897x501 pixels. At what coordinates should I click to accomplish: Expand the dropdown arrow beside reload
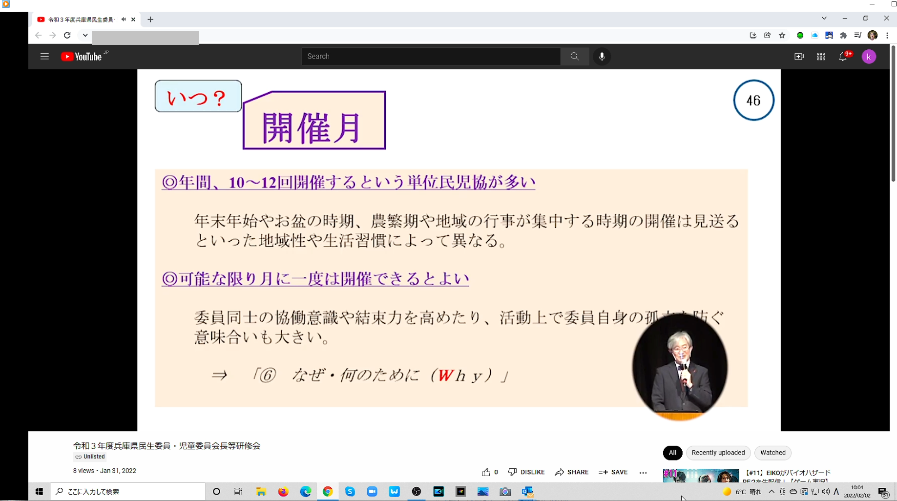click(85, 35)
